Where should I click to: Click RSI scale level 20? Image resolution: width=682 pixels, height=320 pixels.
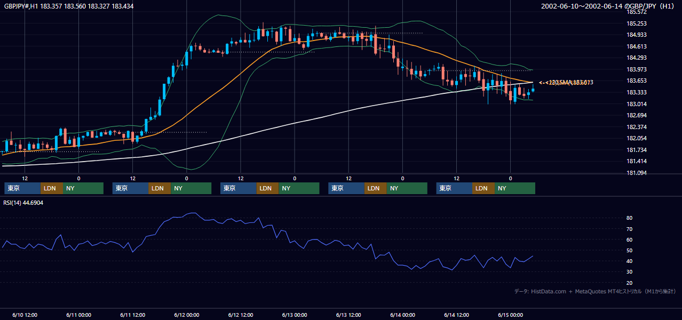(630, 283)
